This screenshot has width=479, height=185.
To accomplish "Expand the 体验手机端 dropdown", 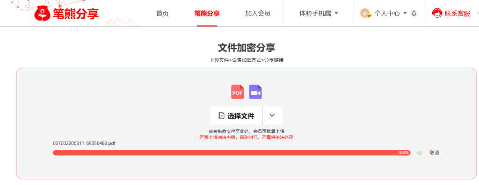I will (319, 14).
